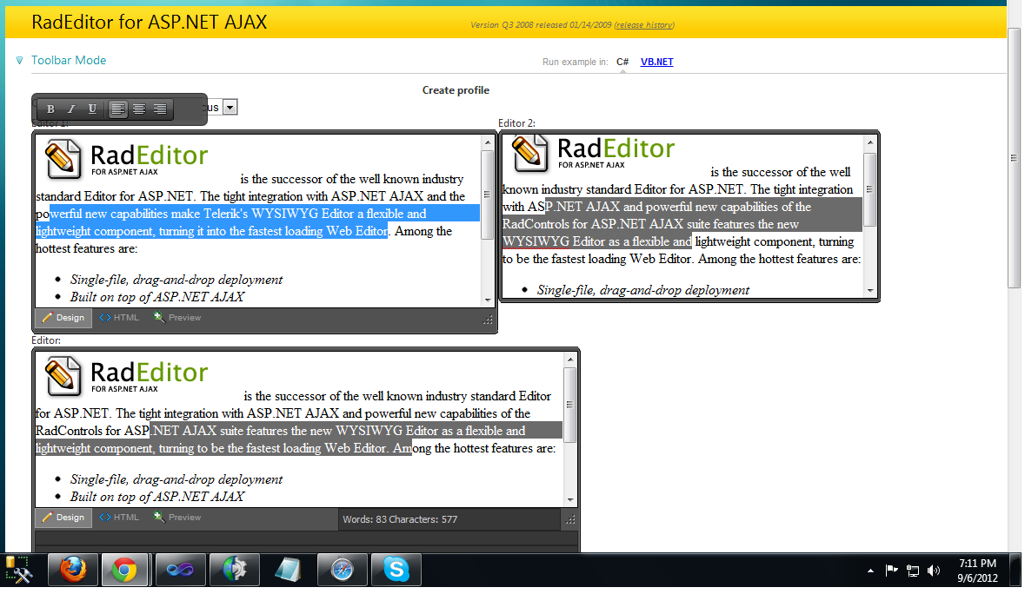The height and width of the screenshot is (594, 1025).
Task: Switch Editor 1 to Design tab
Action: [63, 318]
